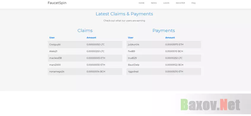Click the Amount column header in Payments table

click(170, 38)
